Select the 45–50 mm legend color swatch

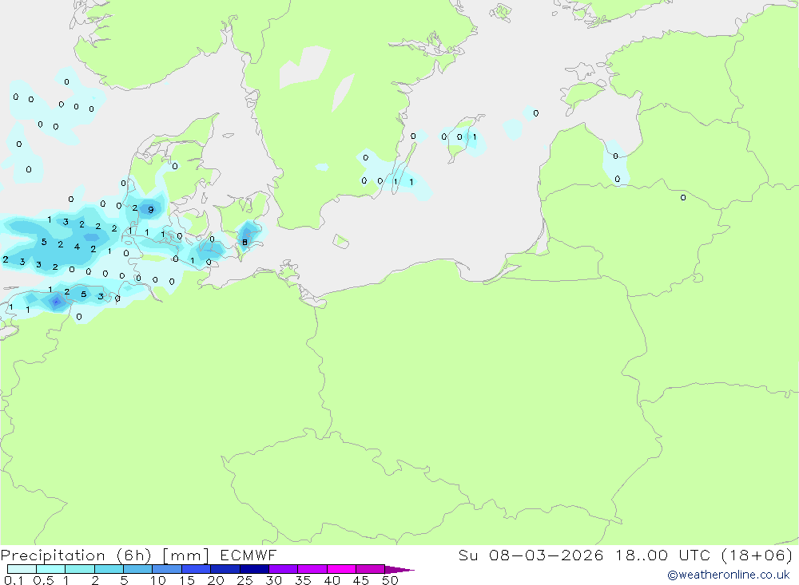(x=371, y=569)
